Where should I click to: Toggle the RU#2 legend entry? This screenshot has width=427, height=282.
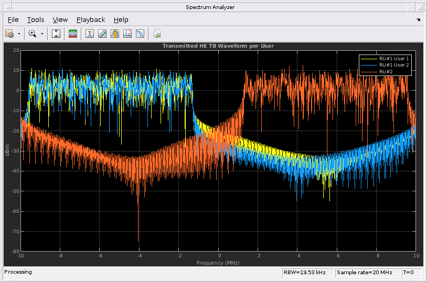pos(386,71)
